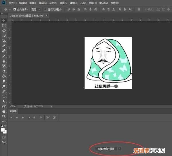
Task: Expand the status bar info arrow
Action: pos(51,106)
